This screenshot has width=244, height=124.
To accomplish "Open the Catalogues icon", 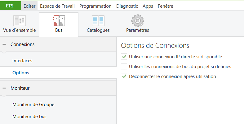I will click(x=98, y=21).
